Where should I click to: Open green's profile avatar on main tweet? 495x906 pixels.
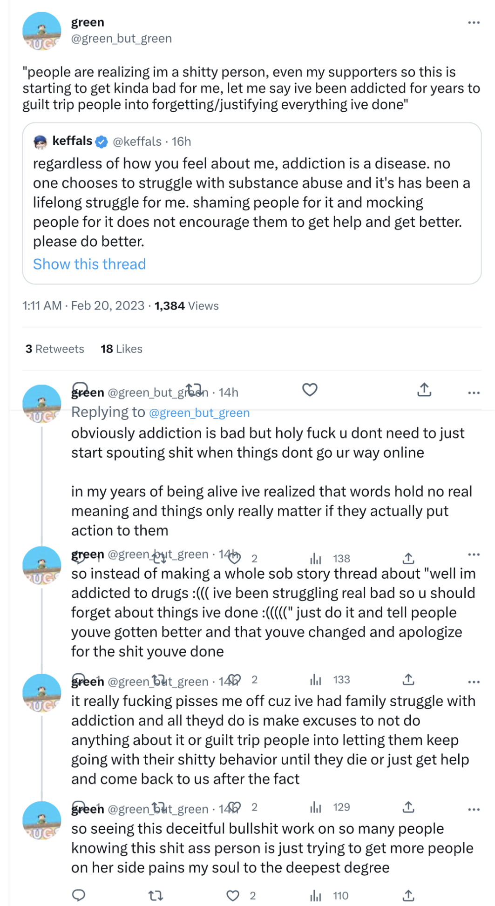click(x=42, y=31)
